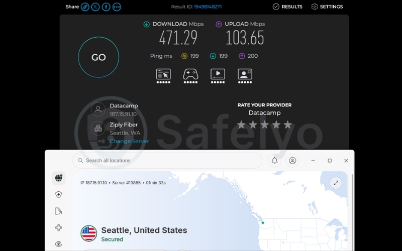Click the green Seattle server dot on map
402x251 pixels.
263,223
